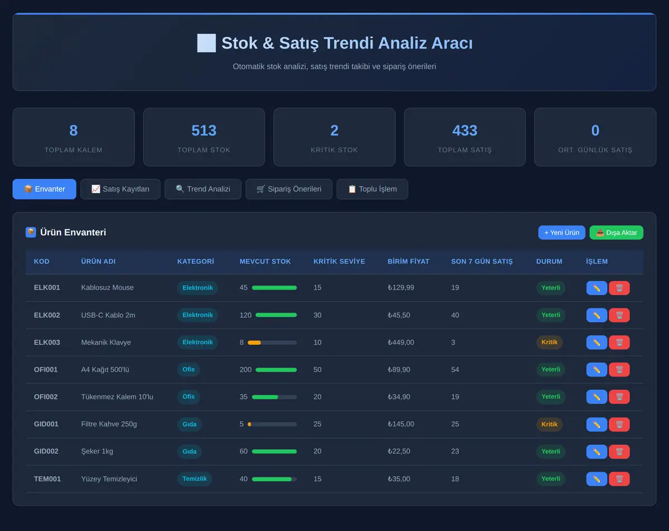Edit the TEM001 Yüzey Temizleyici row

click(597, 479)
